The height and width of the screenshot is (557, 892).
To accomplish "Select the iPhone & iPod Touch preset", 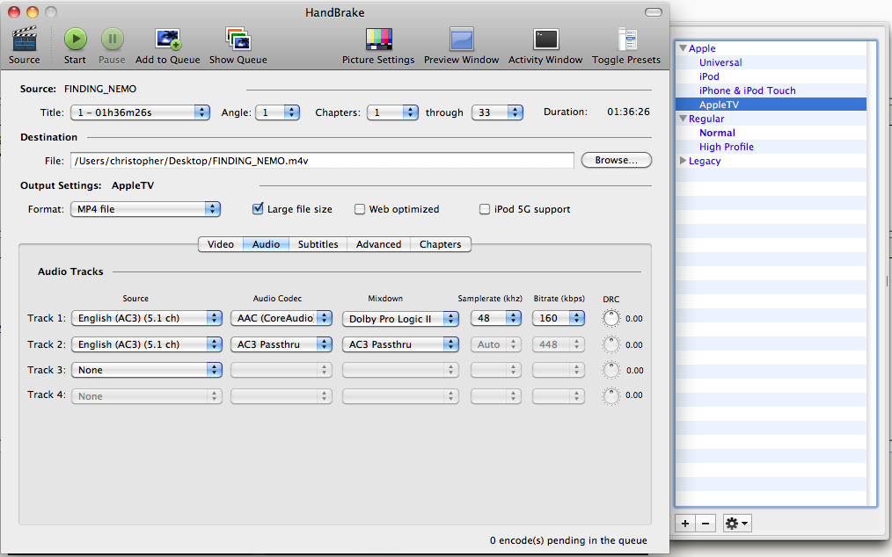I will (747, 90).
